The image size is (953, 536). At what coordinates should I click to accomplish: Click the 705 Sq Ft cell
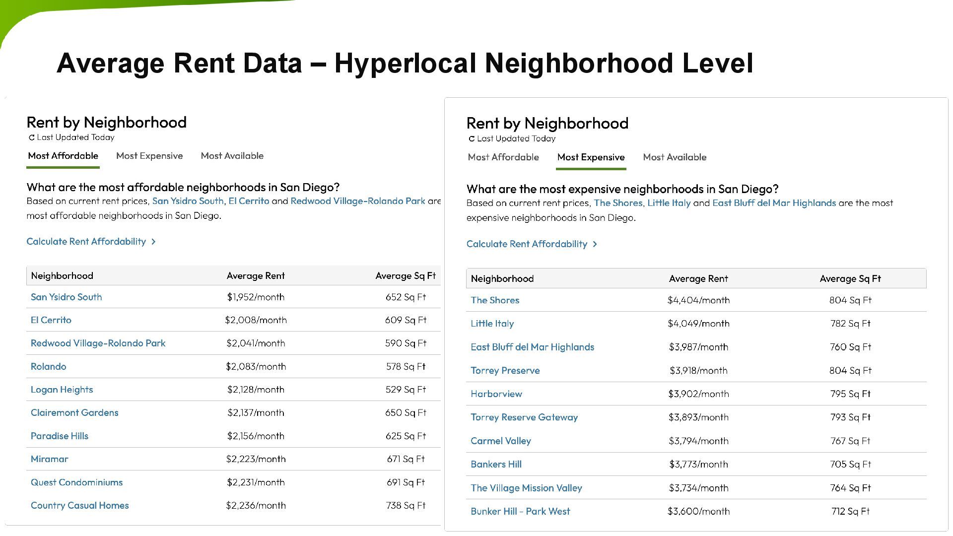pyautogui.click(x=850, y=465)
